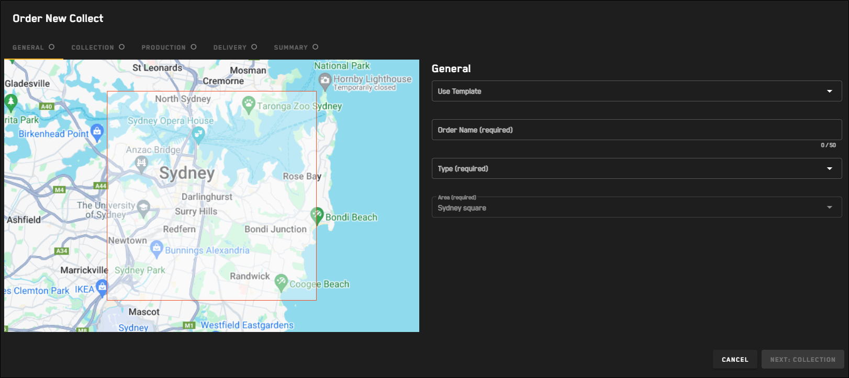Expand the Type (required) dropdown
Image resolution: width=849 pixels, height=378 pixels.
tap(636, 168)
